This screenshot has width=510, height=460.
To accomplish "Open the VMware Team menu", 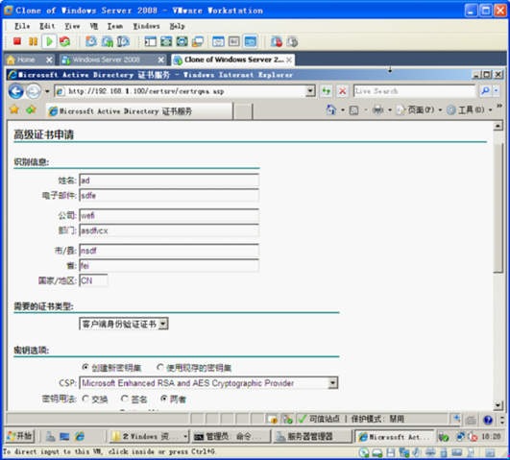I will (x=115, y=26).
